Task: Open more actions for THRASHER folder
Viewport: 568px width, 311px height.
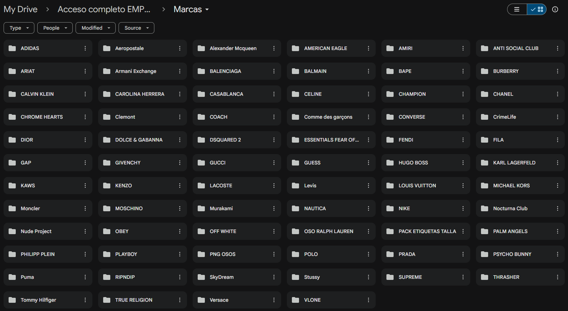Action: coord(558,277)
